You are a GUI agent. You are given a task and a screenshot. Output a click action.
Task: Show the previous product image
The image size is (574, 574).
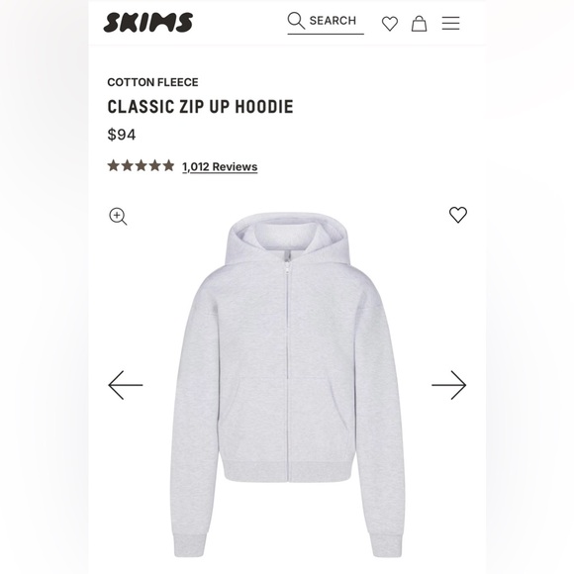[126, 385]
